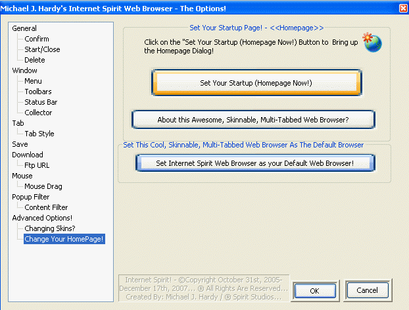Open Start/Close options
The width and height of the screenshot is (409, 310).
coord(42,49)
